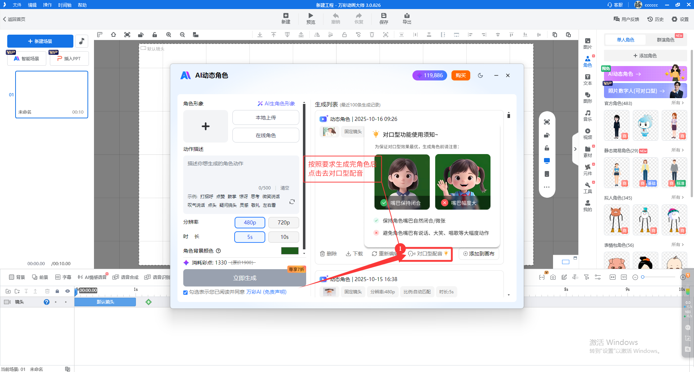The image size is (694, 372).
Task: Click the lip-sync dubbing button
Action: pos(428,254)
